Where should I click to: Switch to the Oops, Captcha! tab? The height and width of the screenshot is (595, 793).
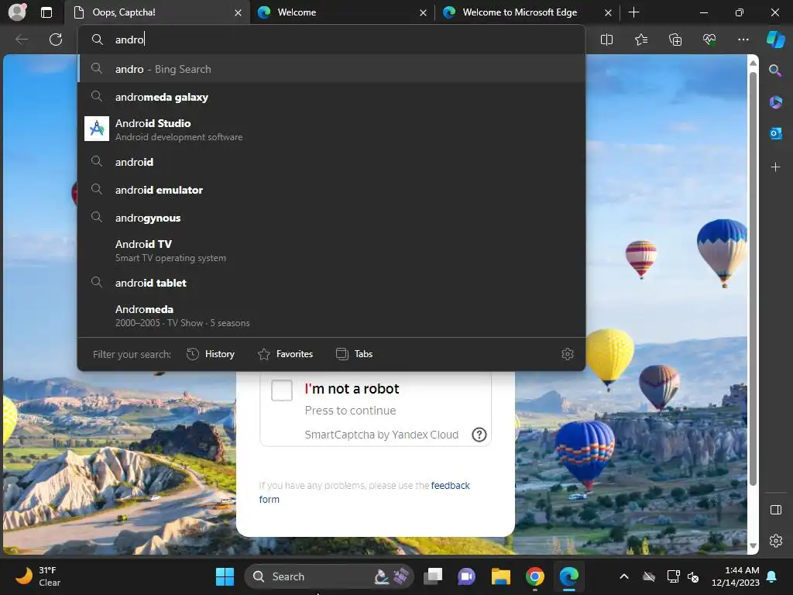(156, 12)
